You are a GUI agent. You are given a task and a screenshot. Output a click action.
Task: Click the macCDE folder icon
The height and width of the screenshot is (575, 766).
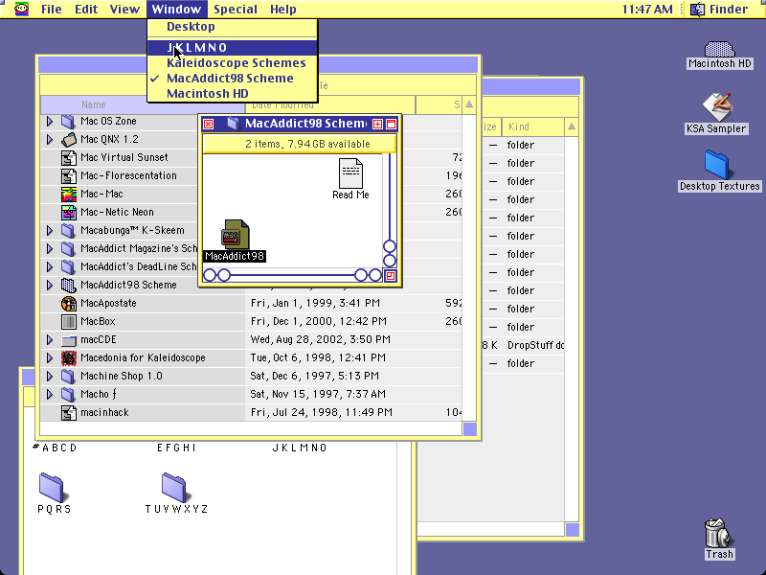pos(69,340)
